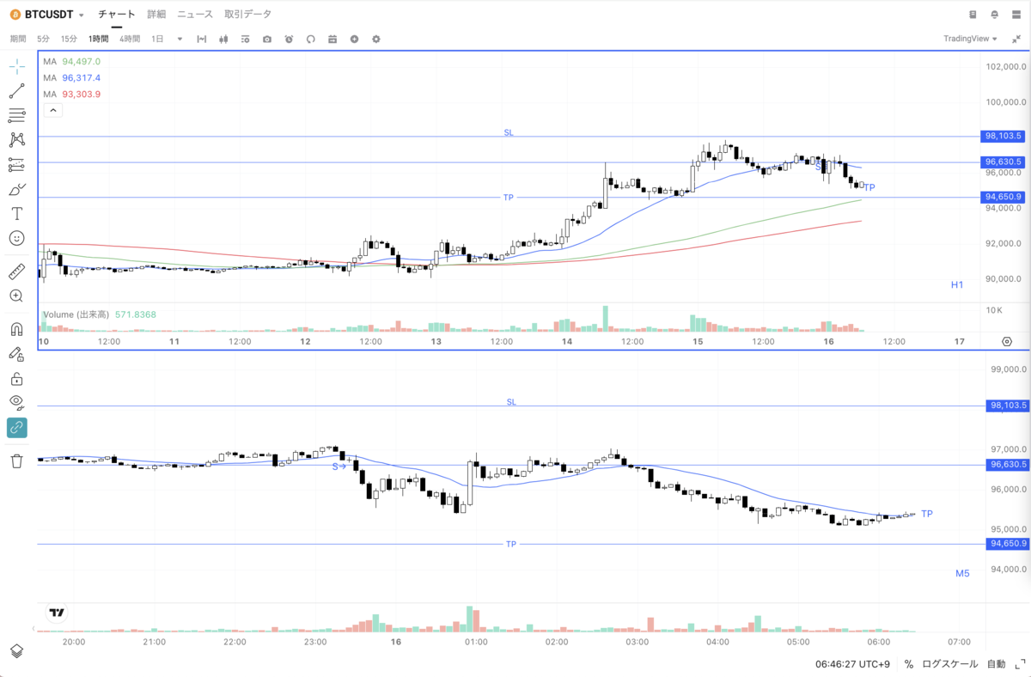Switch to ニュース tab
The height and width of the screenshot is (677, 1031).
[195, 15]
